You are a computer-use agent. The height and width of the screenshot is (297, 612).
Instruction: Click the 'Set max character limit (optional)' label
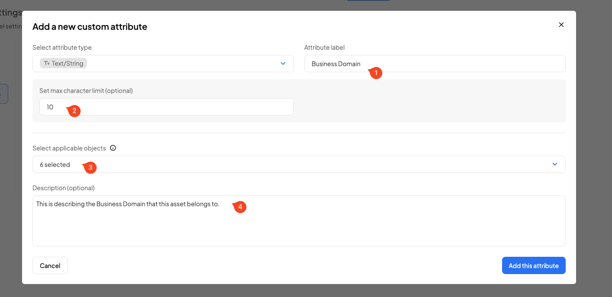pos(86,91)
